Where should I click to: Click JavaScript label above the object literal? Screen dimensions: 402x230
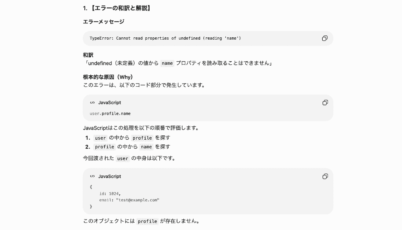tap(110, 176)
